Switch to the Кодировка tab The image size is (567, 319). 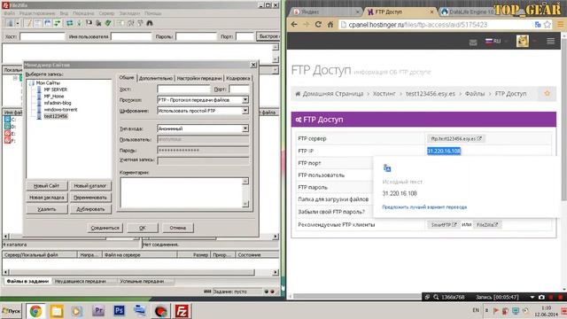coord(238,78)
